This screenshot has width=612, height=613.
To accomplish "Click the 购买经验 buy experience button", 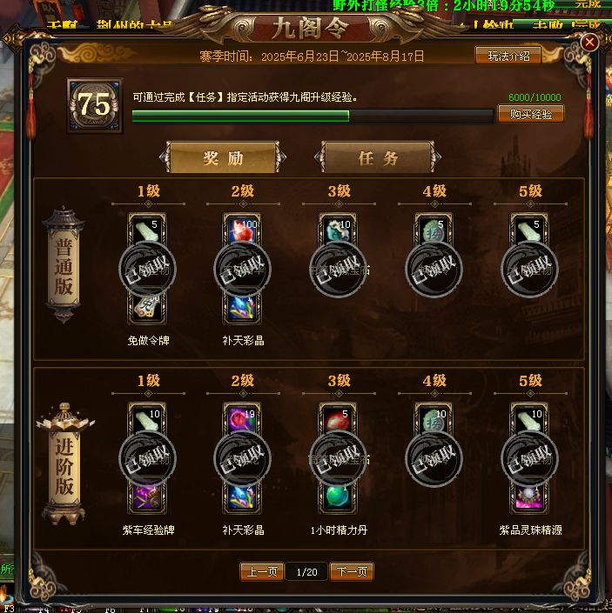I will [x=531, y=114].
